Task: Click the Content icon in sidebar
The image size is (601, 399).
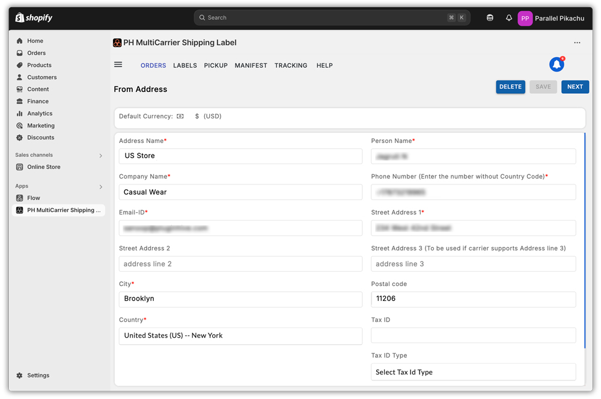Action: coord(20,89)
